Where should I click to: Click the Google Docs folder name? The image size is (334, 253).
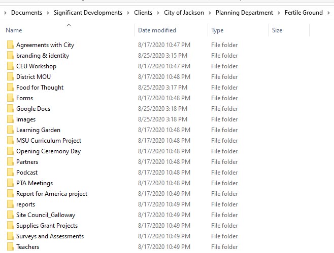[x=33, y=109]
